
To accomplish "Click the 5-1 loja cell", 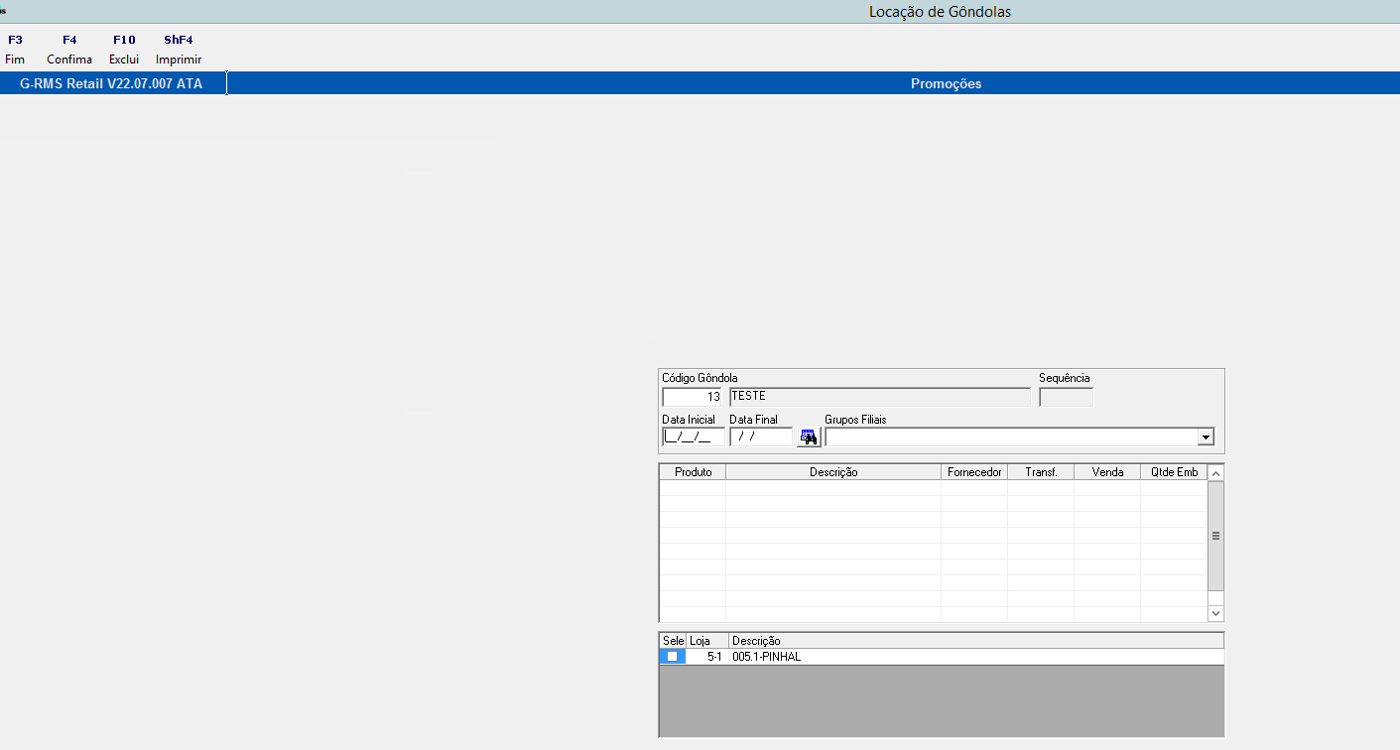I will [707, 657].
